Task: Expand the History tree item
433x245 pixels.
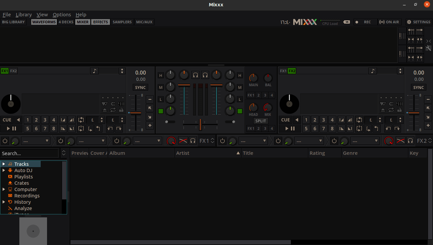Action: [x=4, y=202]
